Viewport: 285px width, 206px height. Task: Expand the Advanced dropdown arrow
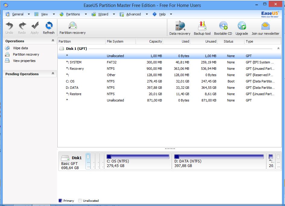147,14
